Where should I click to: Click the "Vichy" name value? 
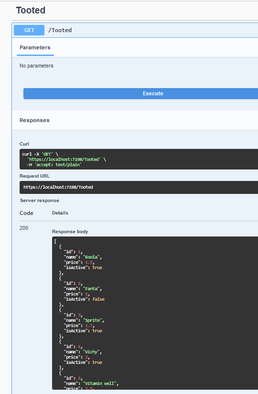click(x=91, y=352)
